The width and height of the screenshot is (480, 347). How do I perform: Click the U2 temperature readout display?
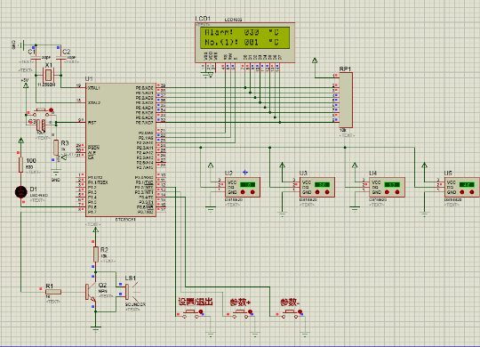[248, 185]
